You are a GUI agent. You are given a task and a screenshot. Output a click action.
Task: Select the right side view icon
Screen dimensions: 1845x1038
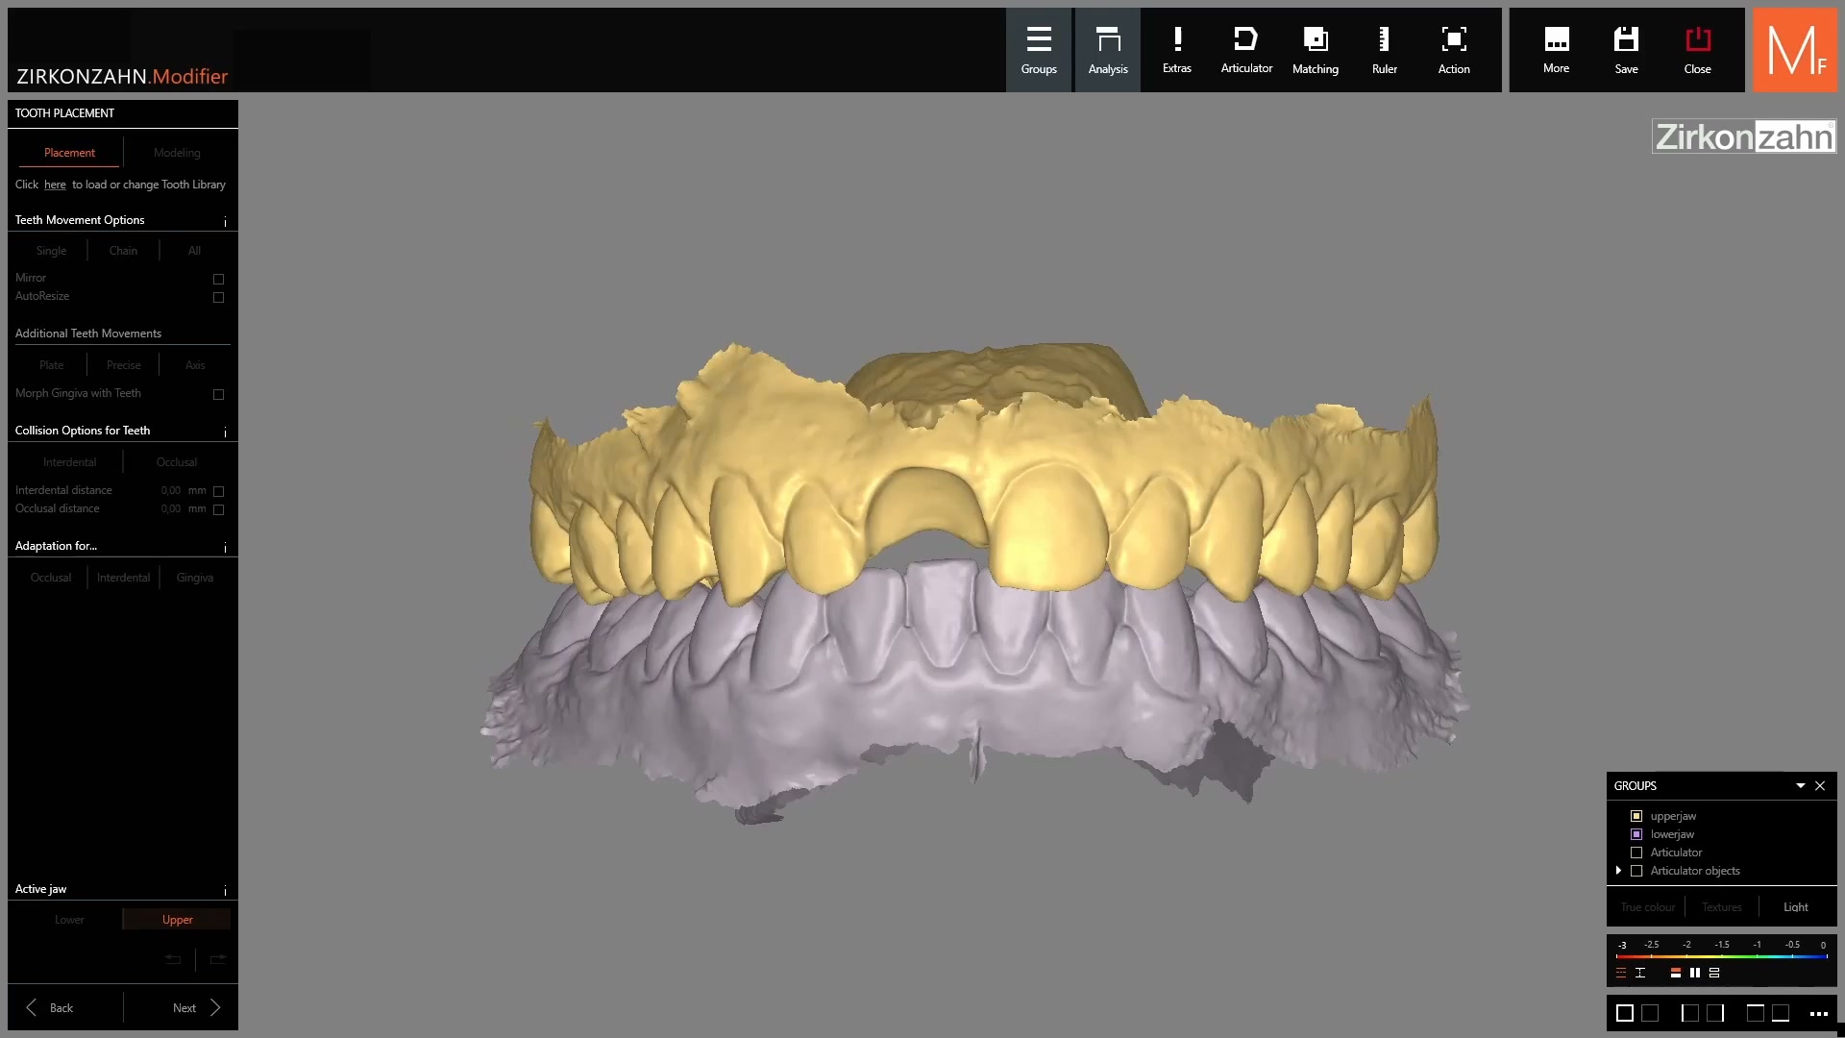(1715, 1013)
